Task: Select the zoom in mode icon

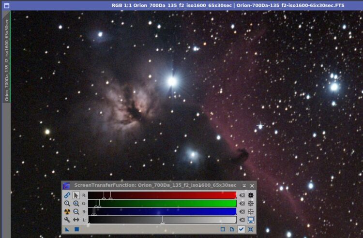Action: pos(76,204)
